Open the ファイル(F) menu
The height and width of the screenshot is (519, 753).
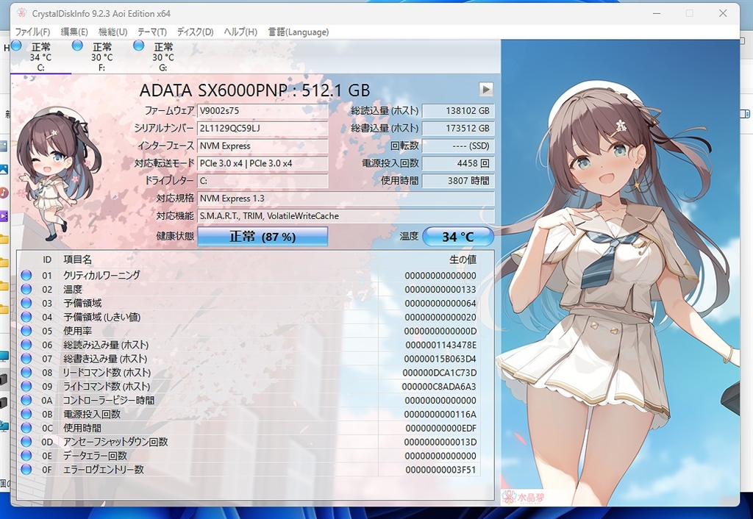click(32, 32)
